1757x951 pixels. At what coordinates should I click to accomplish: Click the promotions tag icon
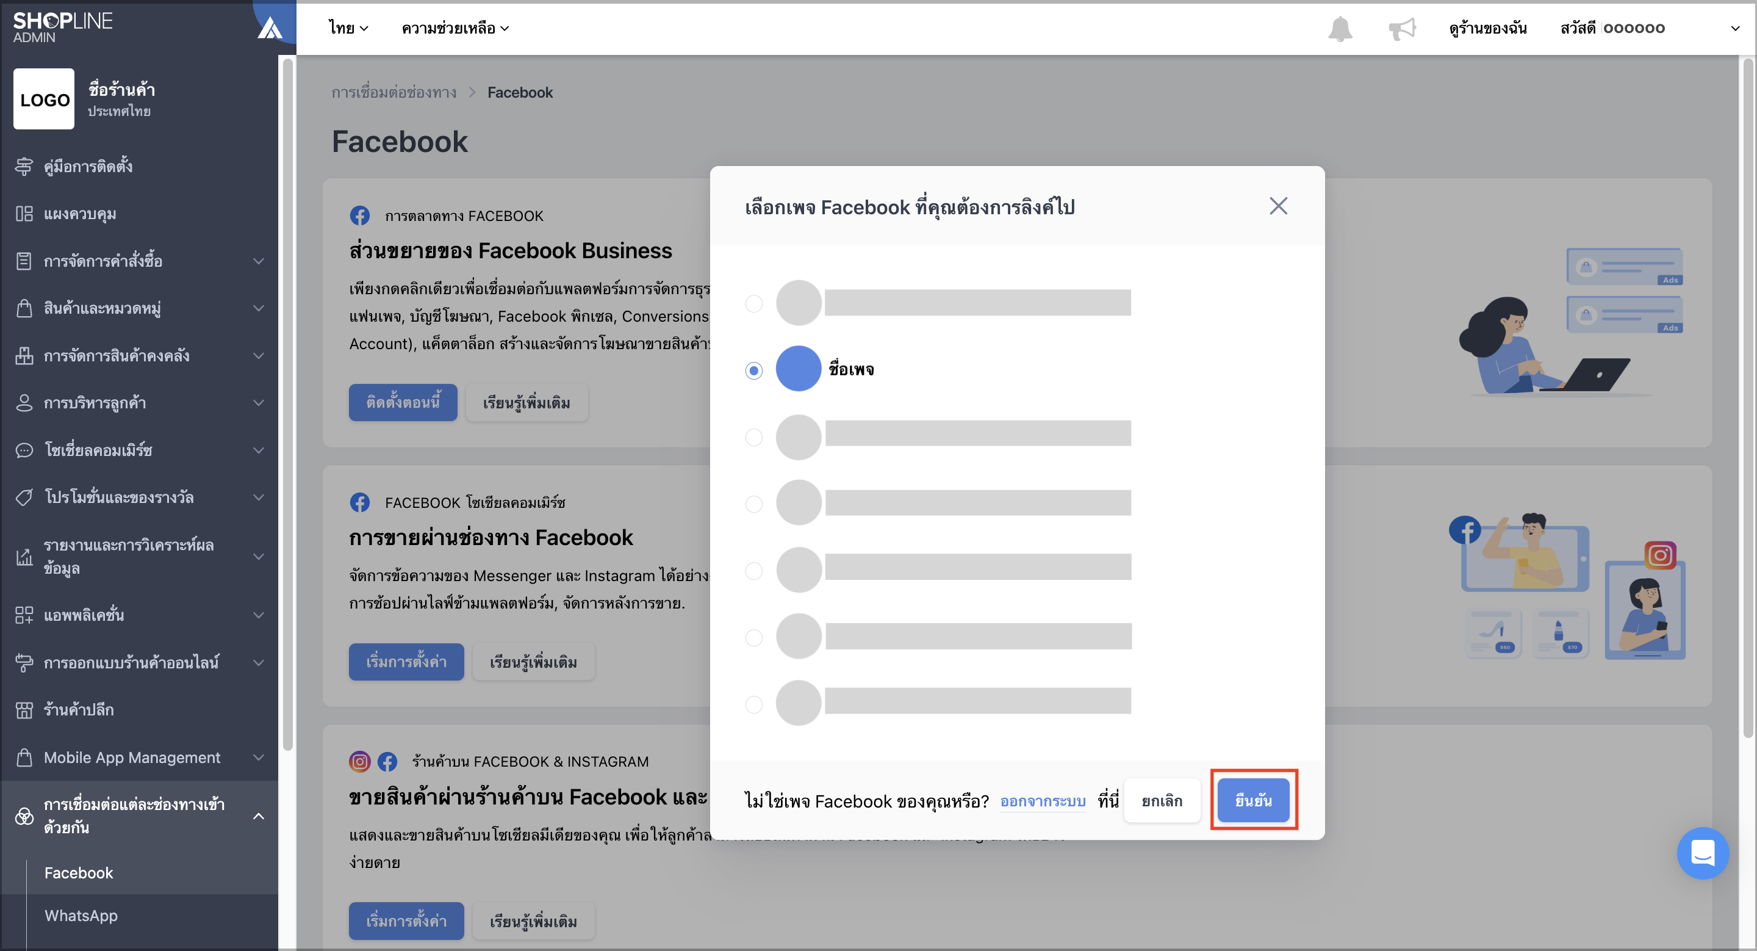click(x=24, y=497)
